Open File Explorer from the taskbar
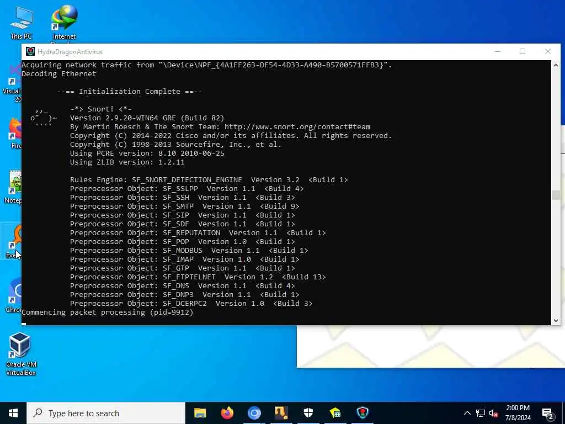The width and height of the screenshot is (565, 424). 200,413
